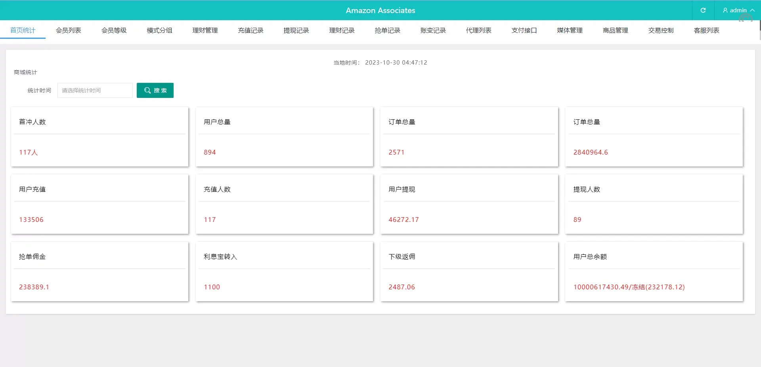The width and height of the screenshot is (761, 367).
Task: Open the 充值记录 tab
Action: click(251, 31)
